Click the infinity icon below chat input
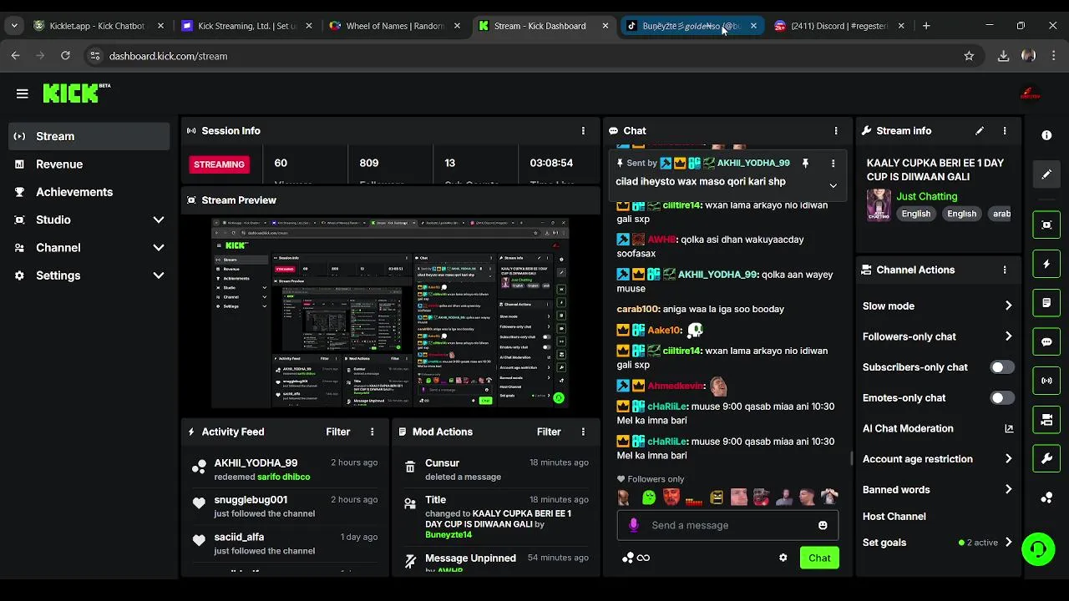This screenshot has width=1069, height=601. pos(643,558)
